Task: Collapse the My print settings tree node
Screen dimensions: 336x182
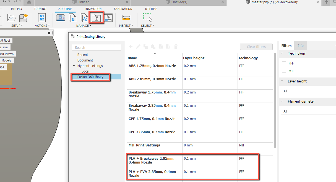Action: [x=74, y=66]
